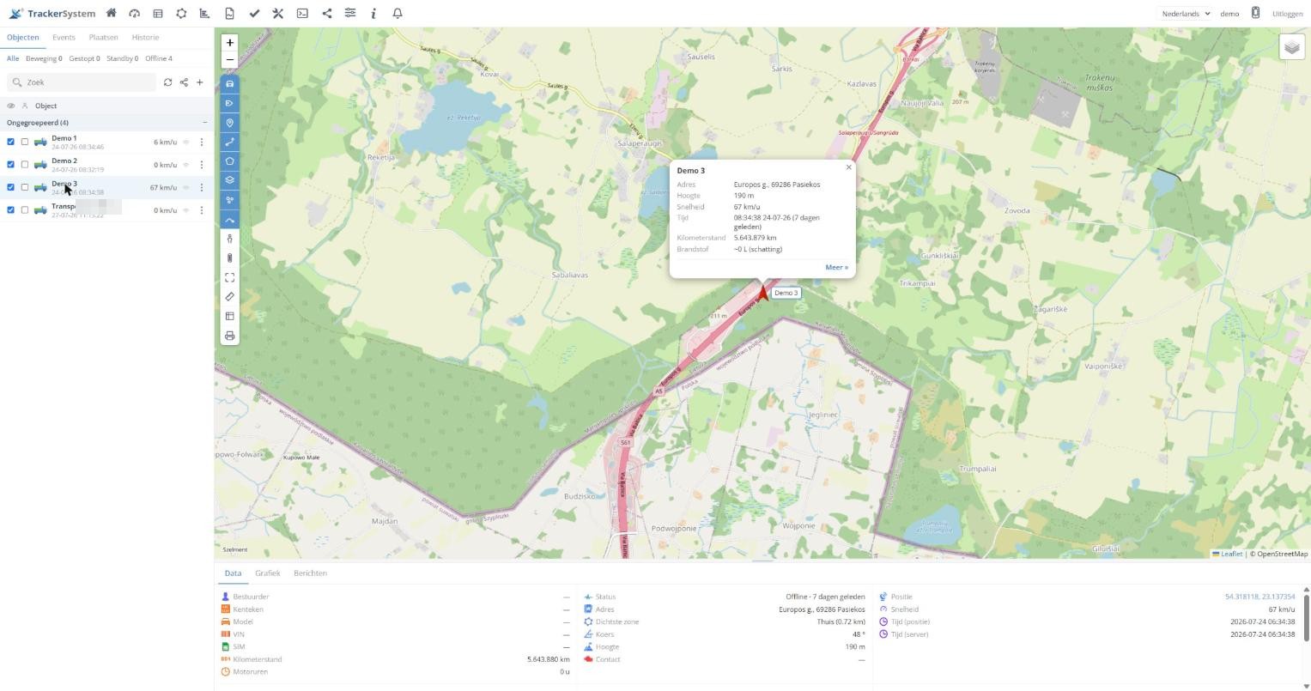
Task: Filter objects by Gestopt 0
Action: click(84, 58)
